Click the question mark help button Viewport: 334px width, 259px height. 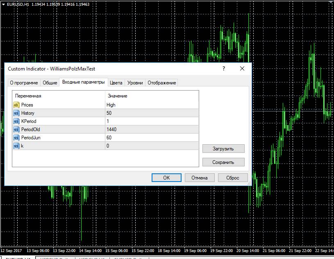pos(224,68)
